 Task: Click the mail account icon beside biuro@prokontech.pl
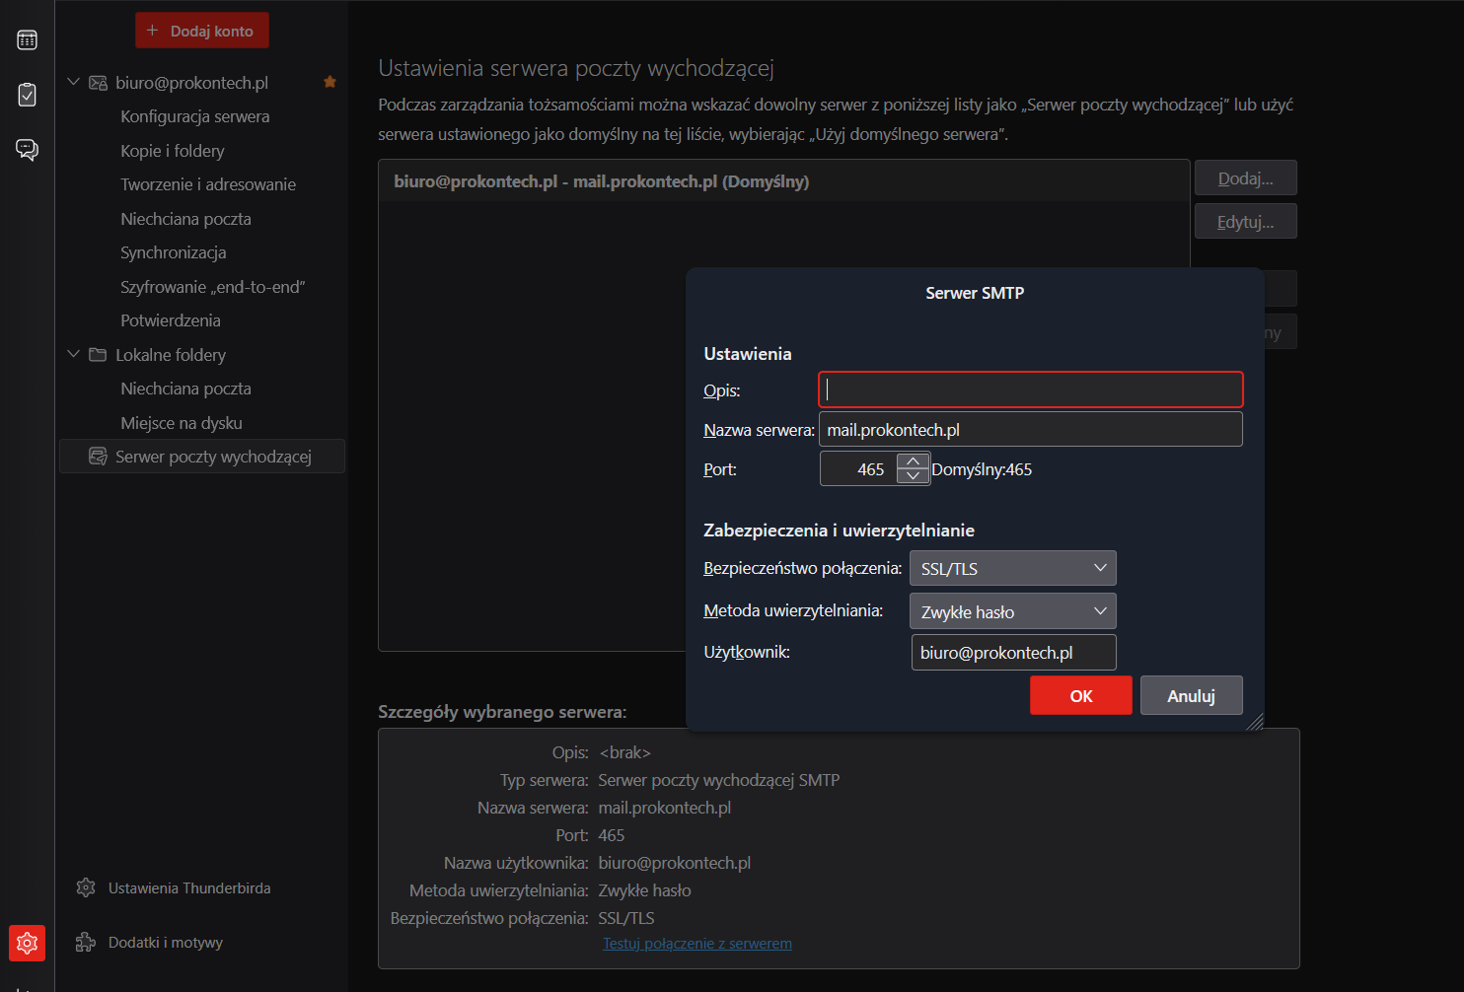[98, 83]
